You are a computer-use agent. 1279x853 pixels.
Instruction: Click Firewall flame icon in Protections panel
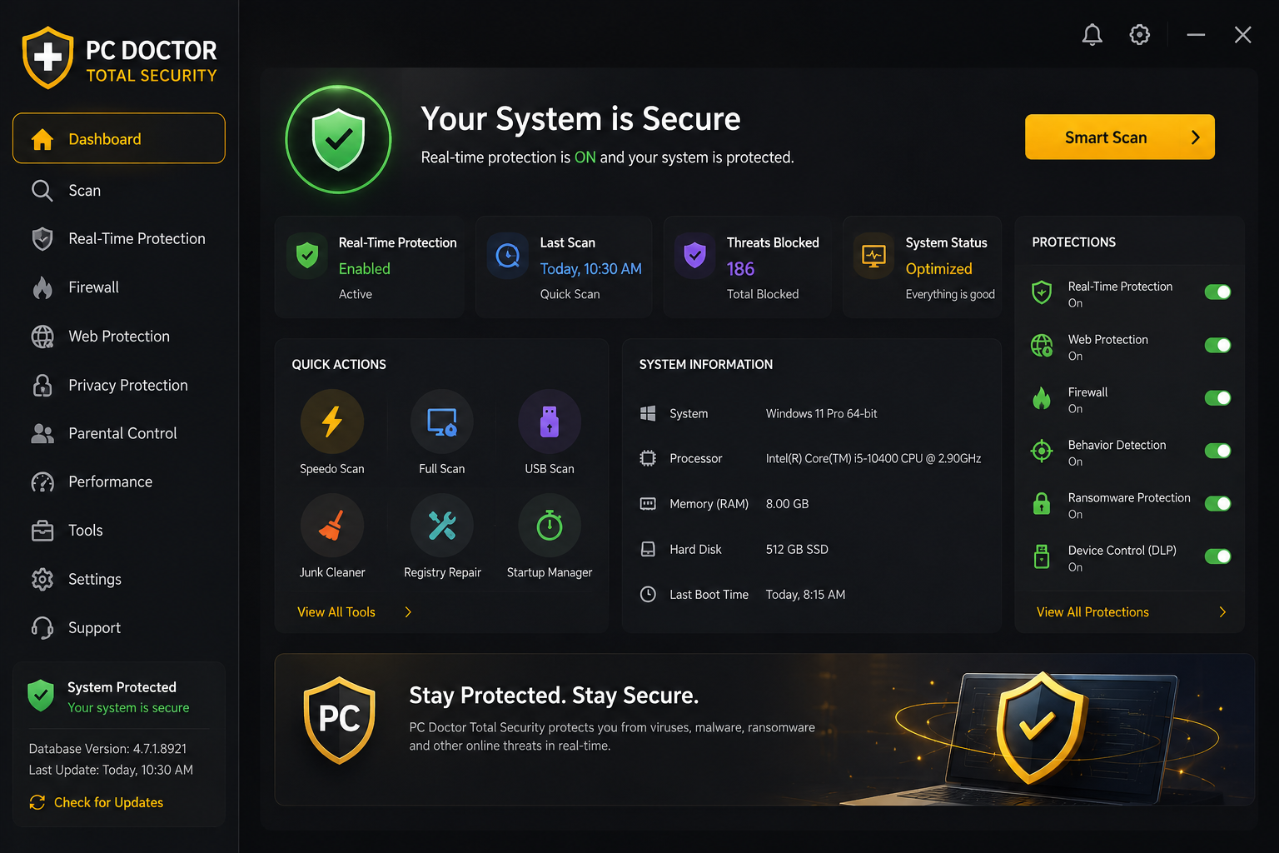[x=1042, y=398]
